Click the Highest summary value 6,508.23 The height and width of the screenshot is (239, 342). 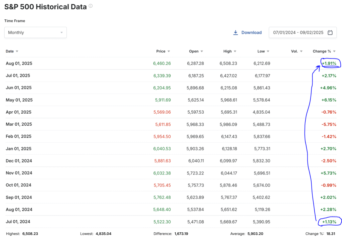click(x=30, y=234)
